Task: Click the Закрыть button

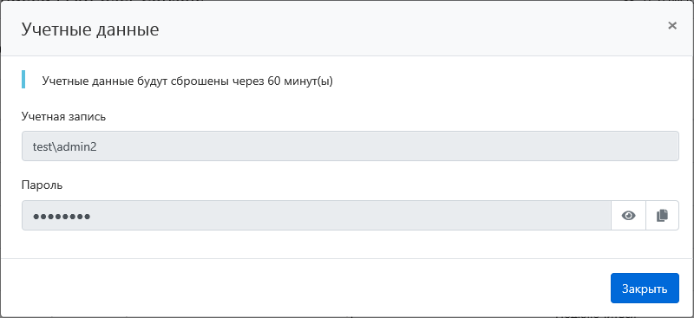Action: (x=645, y=289)
